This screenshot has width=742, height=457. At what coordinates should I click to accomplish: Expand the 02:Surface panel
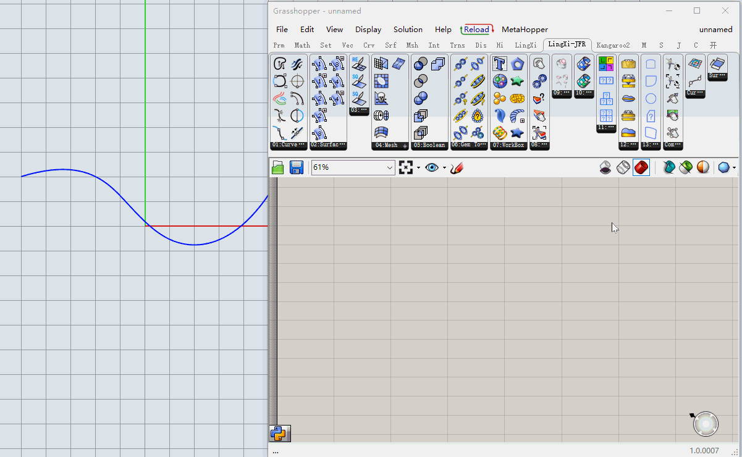pyautogui.click(x=328, y=145)
